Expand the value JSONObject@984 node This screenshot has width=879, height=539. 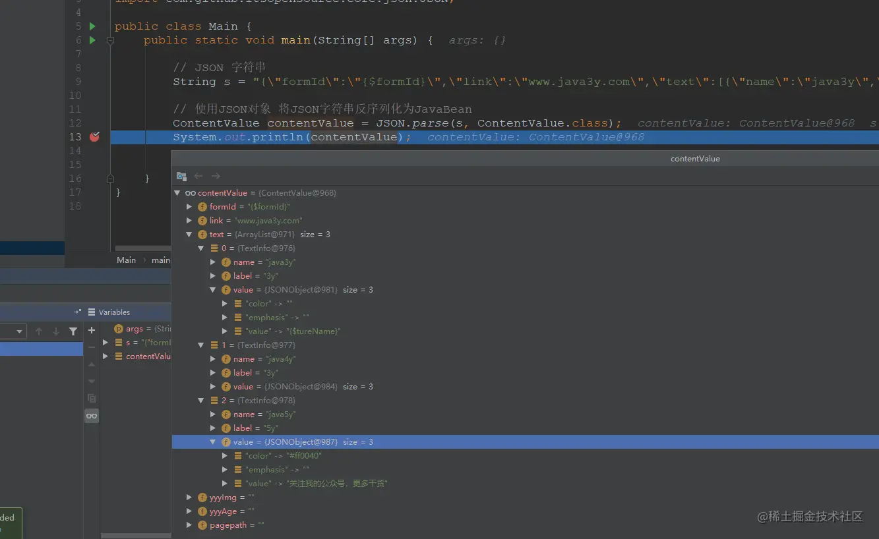click(x=213, y=387)
